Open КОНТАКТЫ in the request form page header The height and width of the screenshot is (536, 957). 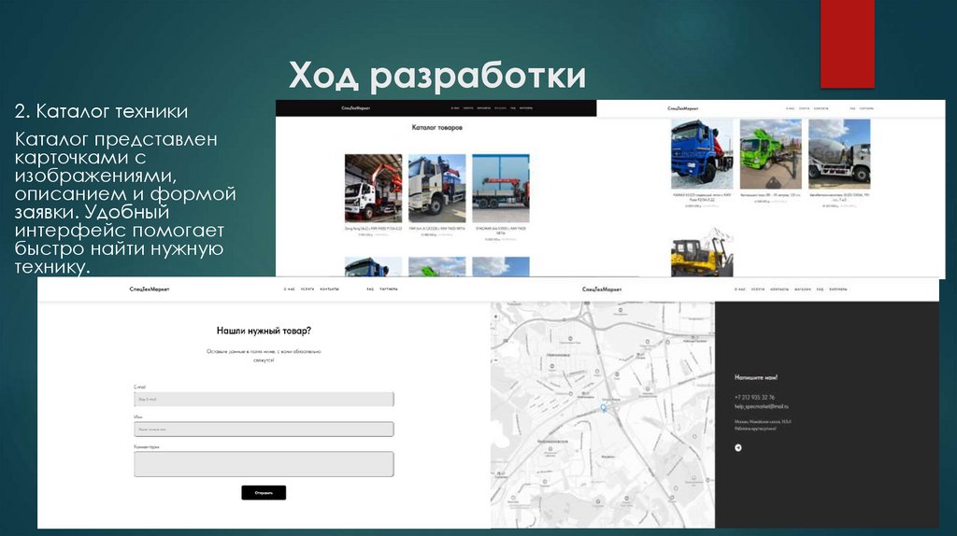330,289
